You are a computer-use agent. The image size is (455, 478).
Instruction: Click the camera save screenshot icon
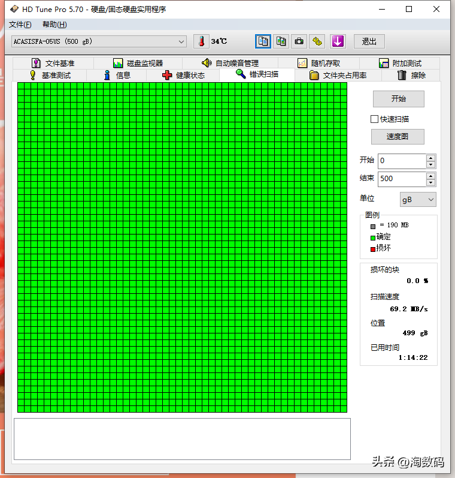[299, 41]
